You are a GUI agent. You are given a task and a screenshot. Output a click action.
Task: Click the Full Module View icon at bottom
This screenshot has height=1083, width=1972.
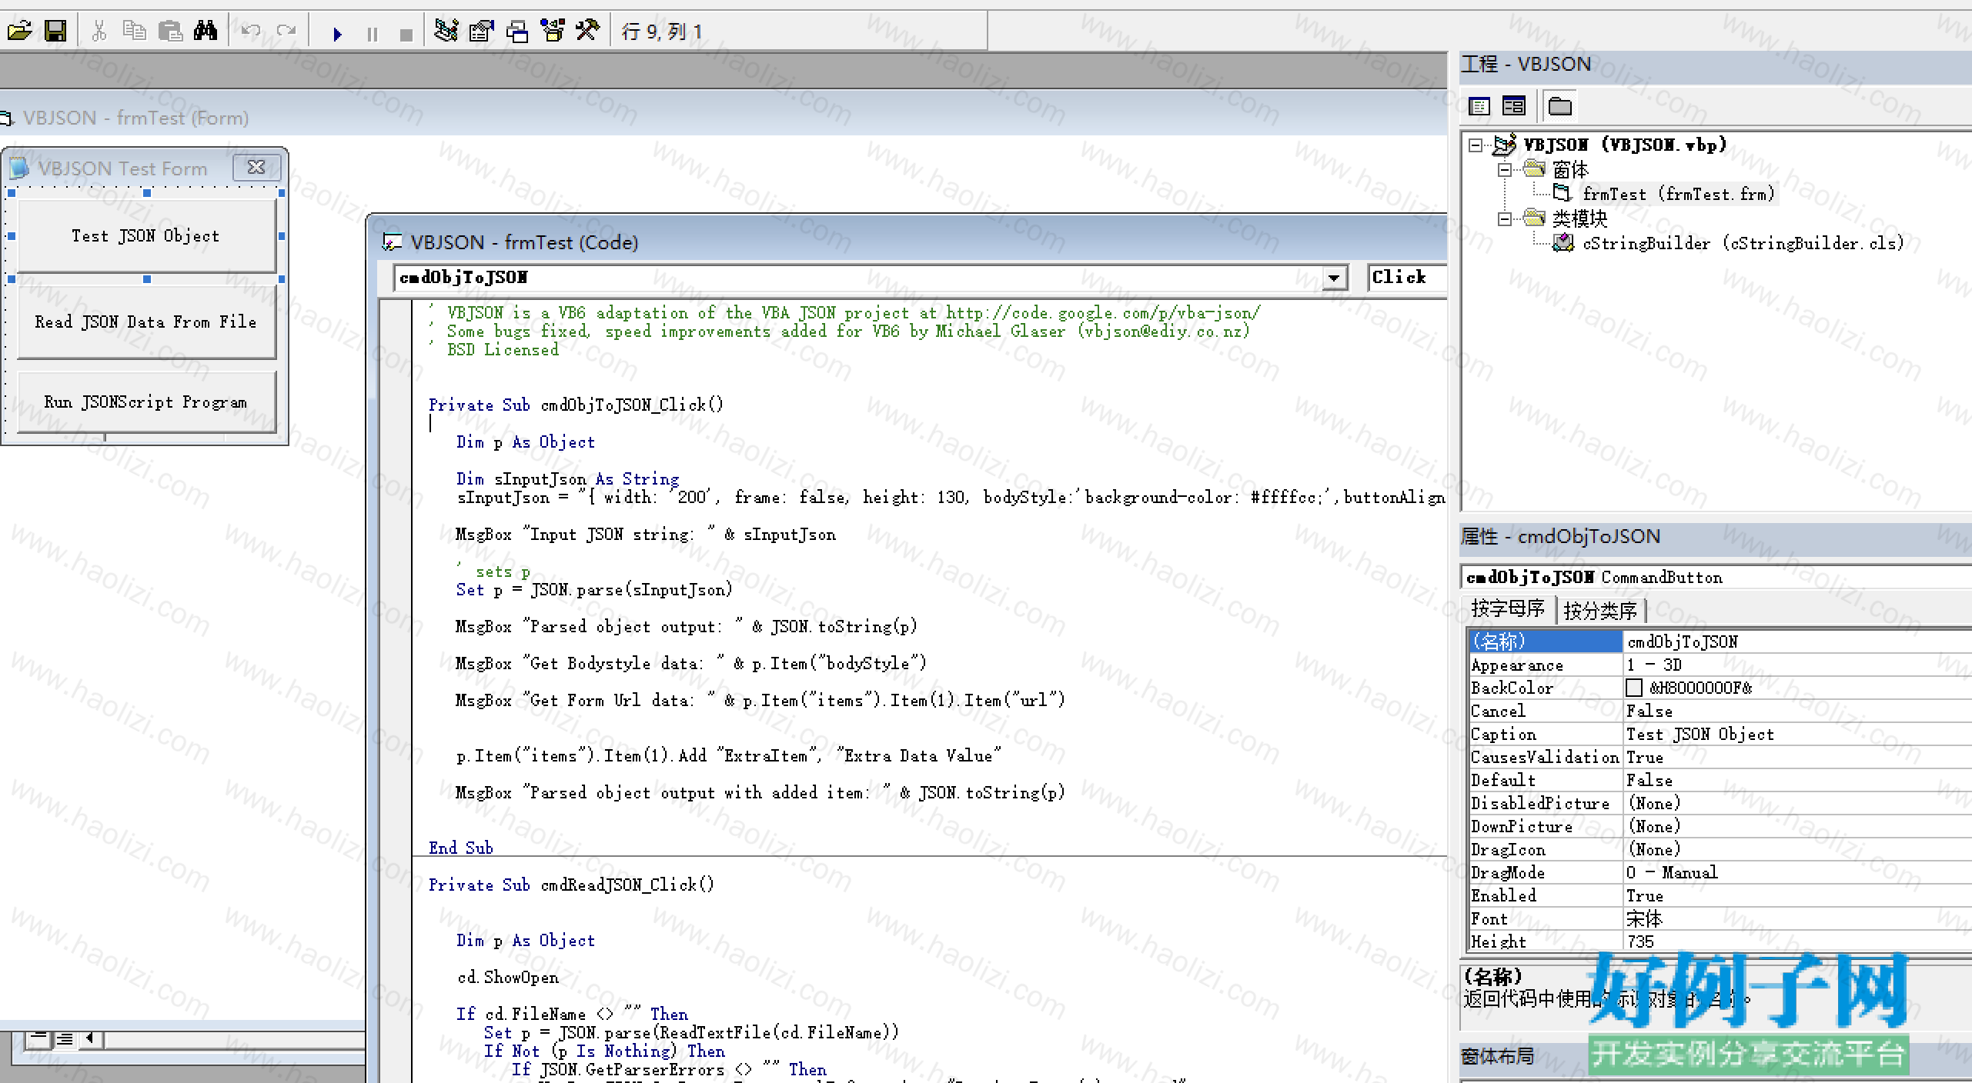coord(65,1039)
